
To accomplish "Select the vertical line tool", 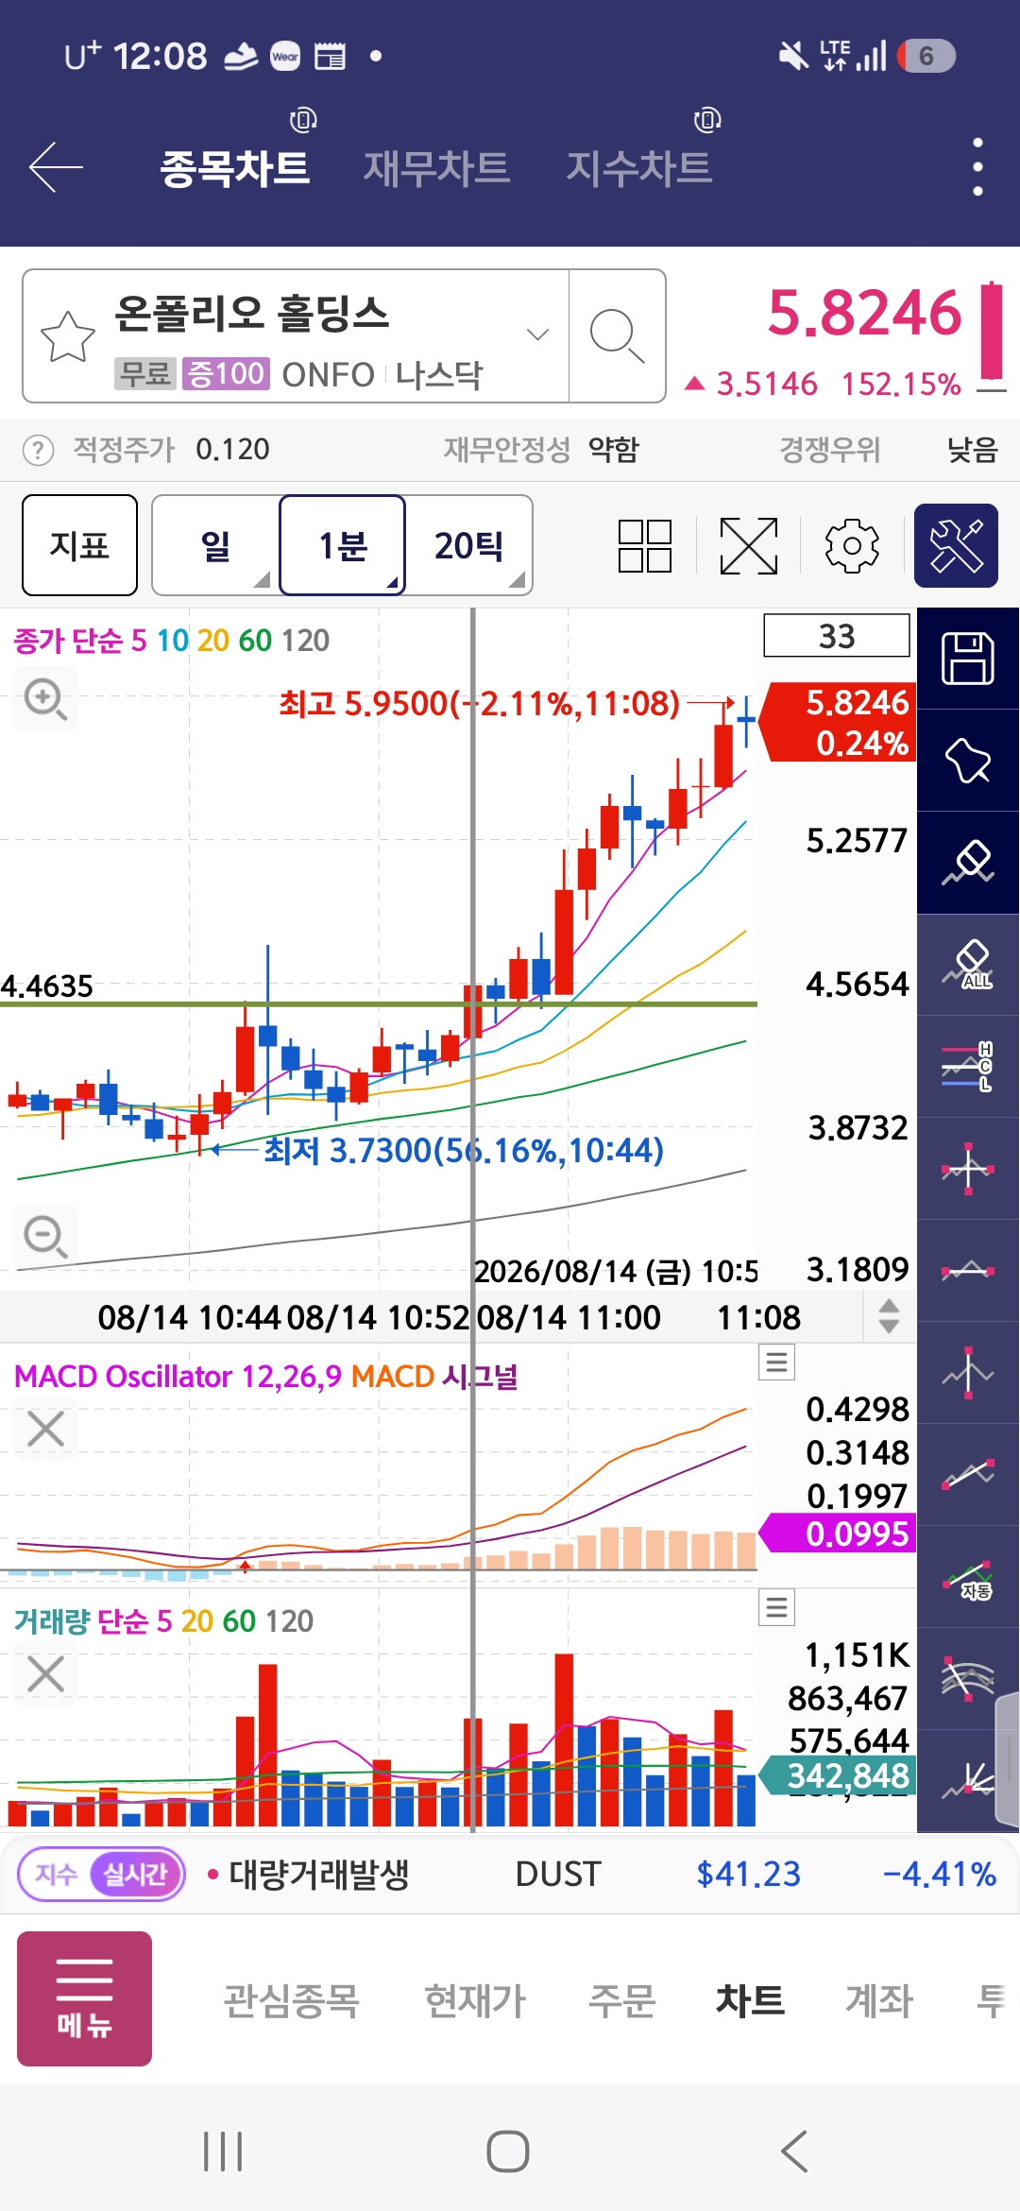I will 968,1373.
